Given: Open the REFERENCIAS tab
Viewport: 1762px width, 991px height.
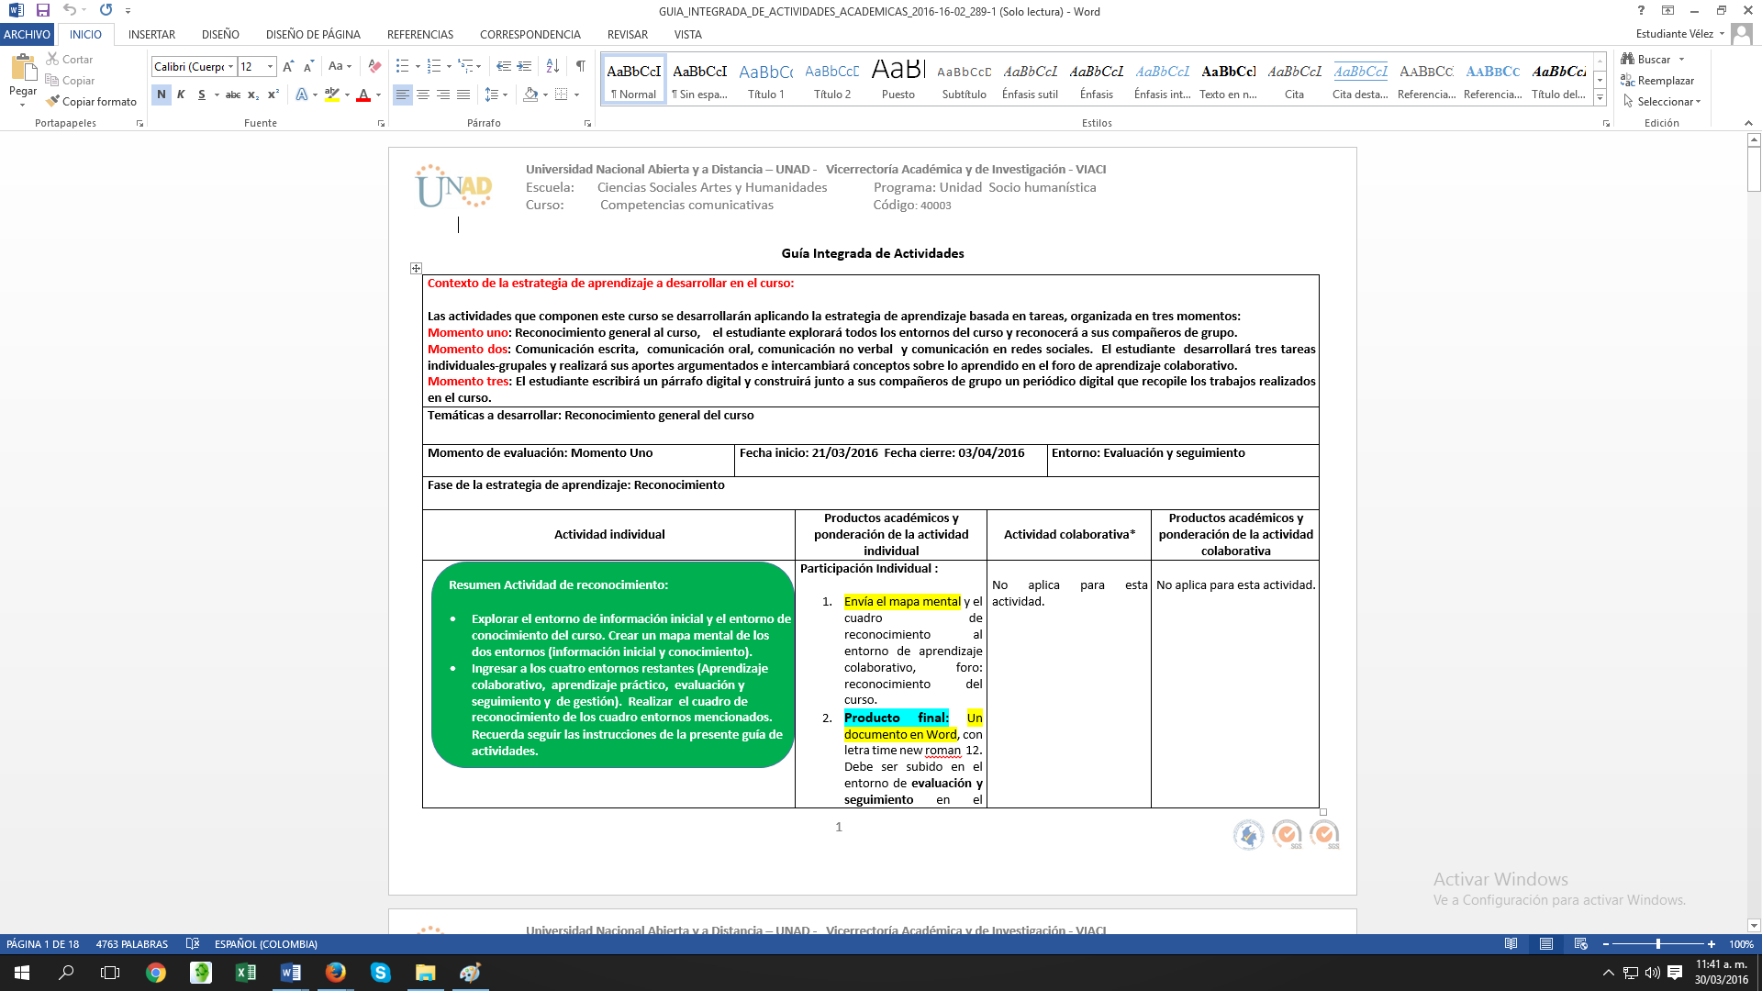Looking at the screenshot, I should 419,34.
